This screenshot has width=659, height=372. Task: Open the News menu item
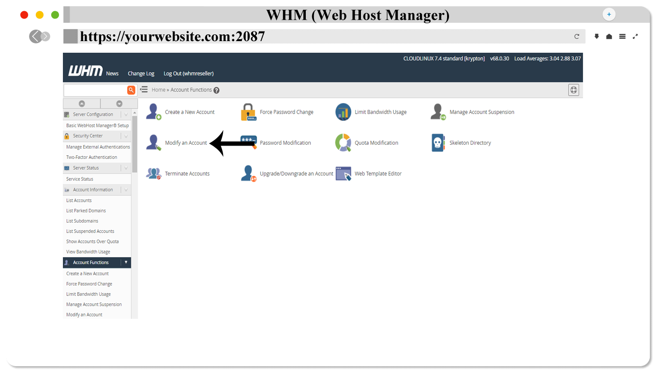pos(112,74)
